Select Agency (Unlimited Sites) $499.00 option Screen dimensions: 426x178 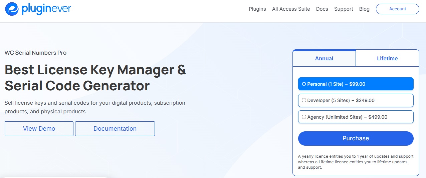coord(356,117)
